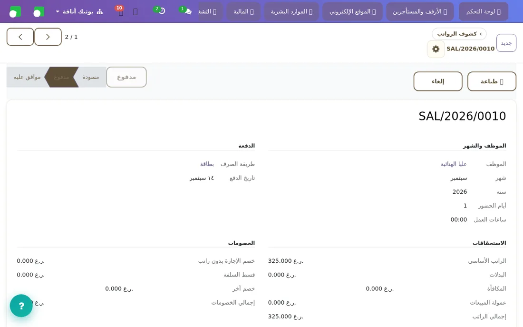
Task: Click the الدفعة section heading
Action: (x=246, y=146)
